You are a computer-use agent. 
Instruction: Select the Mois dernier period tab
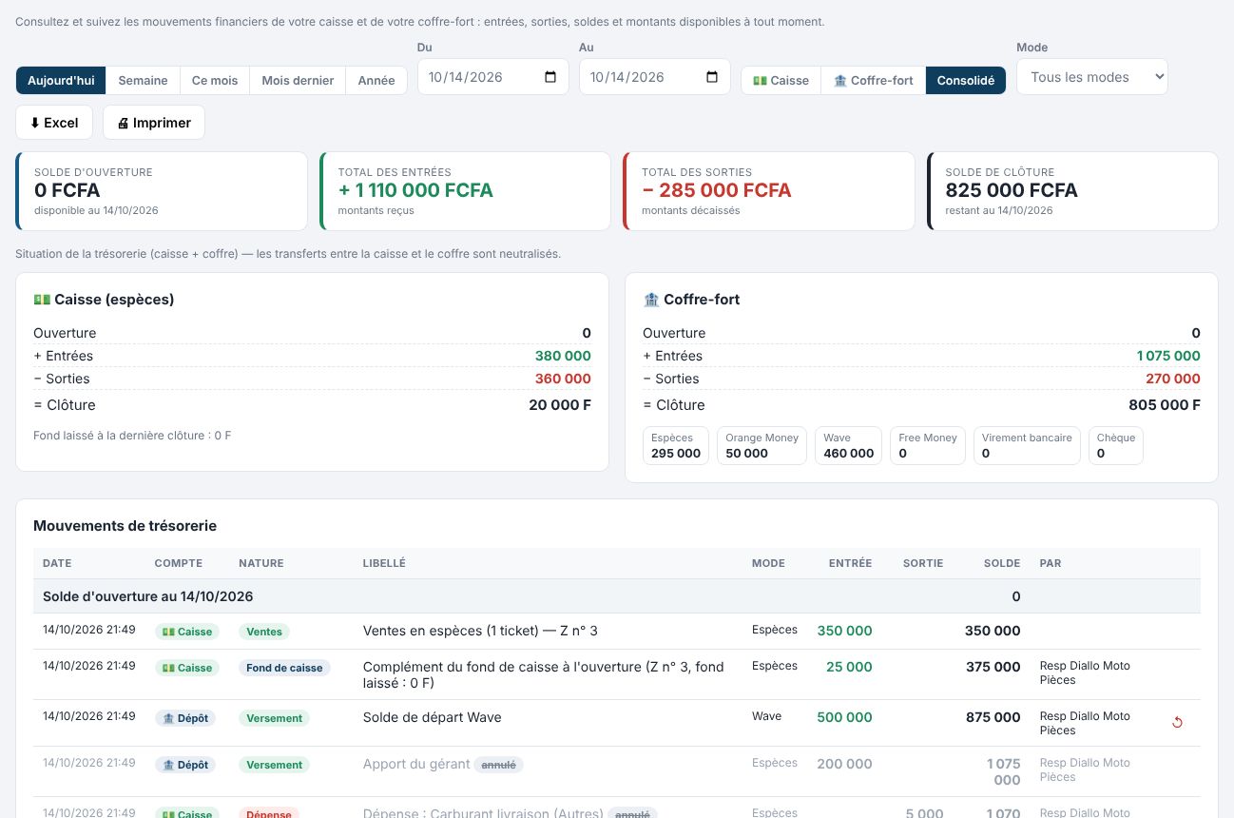(298, 80)
